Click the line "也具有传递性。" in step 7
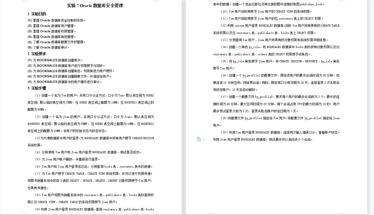Viewport: 374px width, 215px height. click(38, 188)
